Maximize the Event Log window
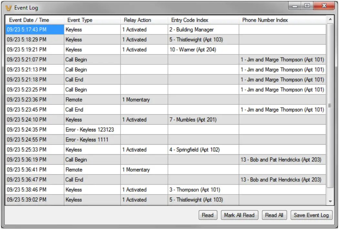Screen dimensions: 340x230 point(307,6)
